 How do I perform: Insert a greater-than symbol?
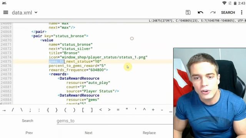point(109,110)
